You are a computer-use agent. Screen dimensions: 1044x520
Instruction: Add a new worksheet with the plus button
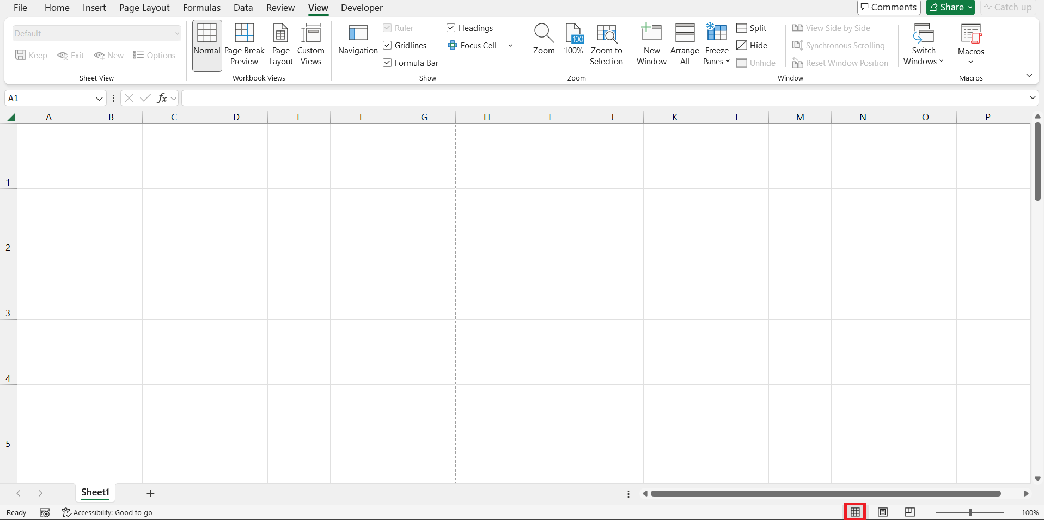click(150, 493)
